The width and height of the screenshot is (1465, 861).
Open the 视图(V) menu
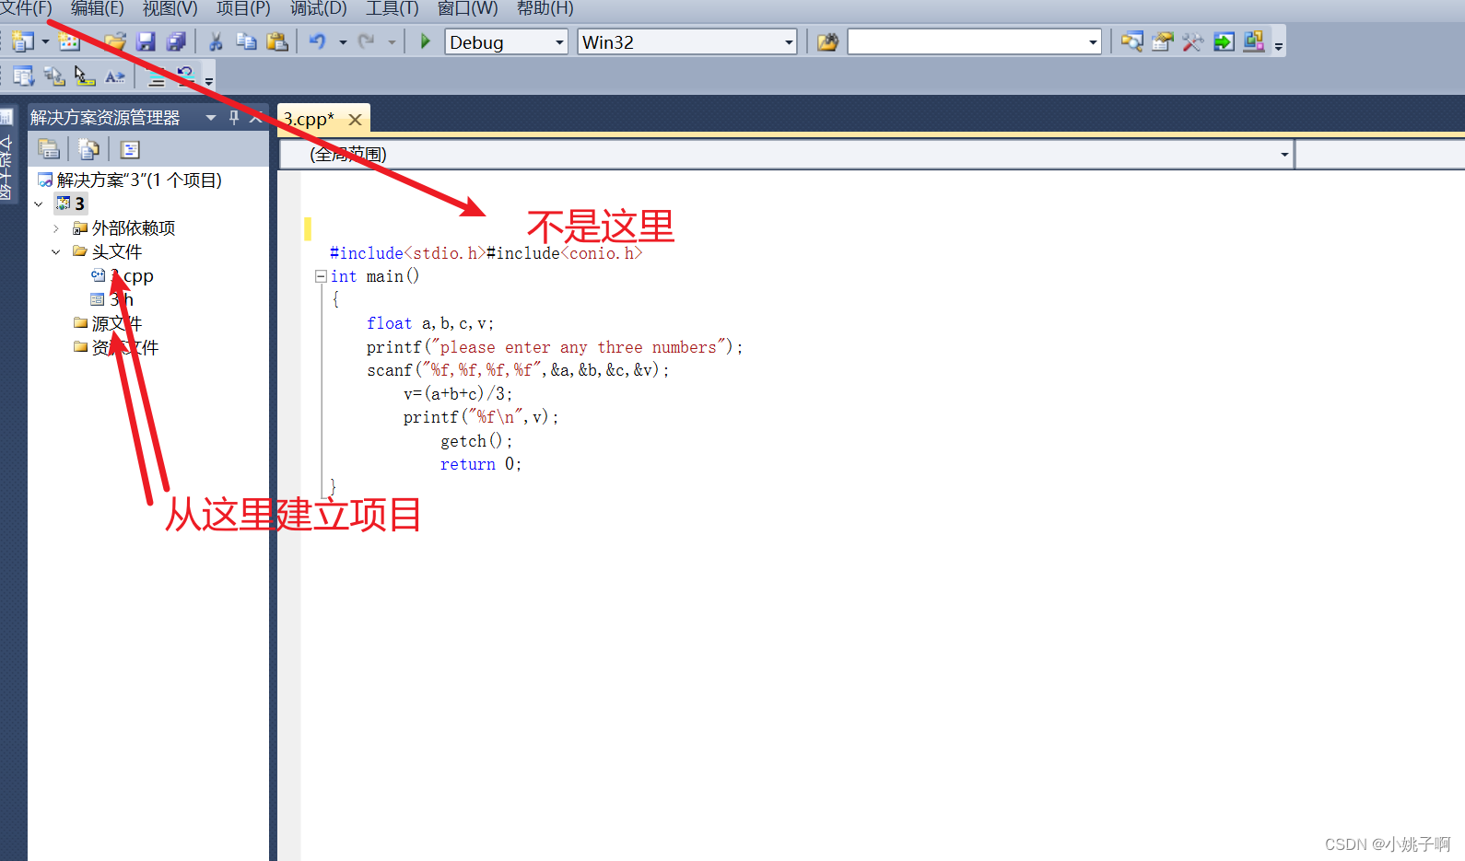170,8
